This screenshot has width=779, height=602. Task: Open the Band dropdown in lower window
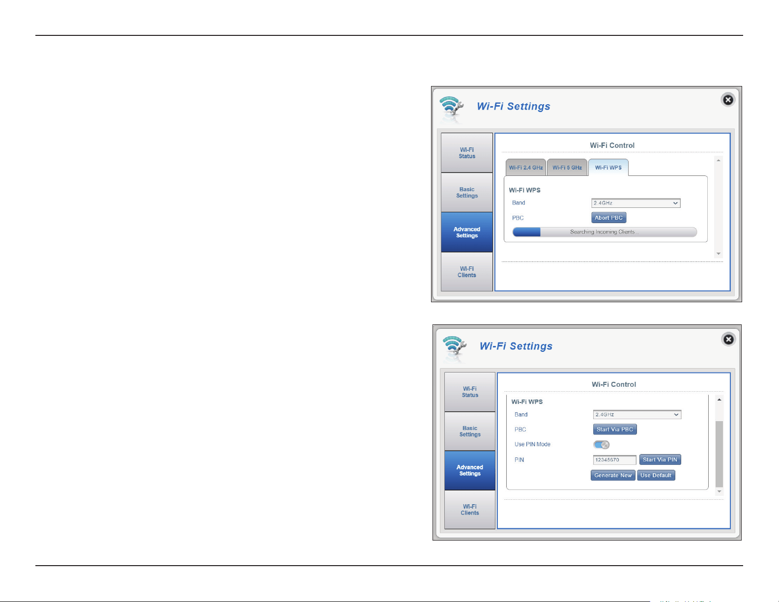click(637, 415)
